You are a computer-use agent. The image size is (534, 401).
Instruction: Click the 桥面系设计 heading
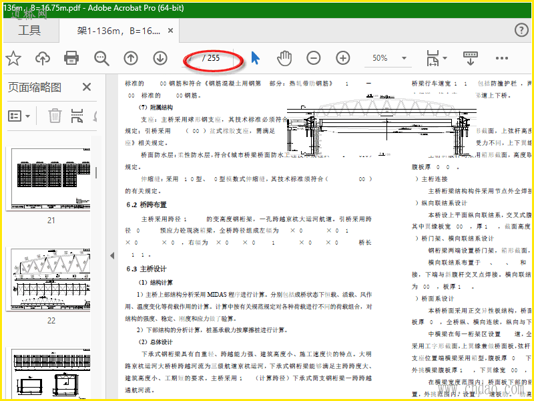click(x=438, y=299)
